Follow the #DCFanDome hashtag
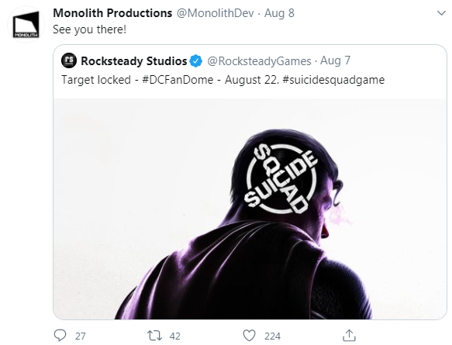Screen dimensions: 452x345 pos(178,80)
